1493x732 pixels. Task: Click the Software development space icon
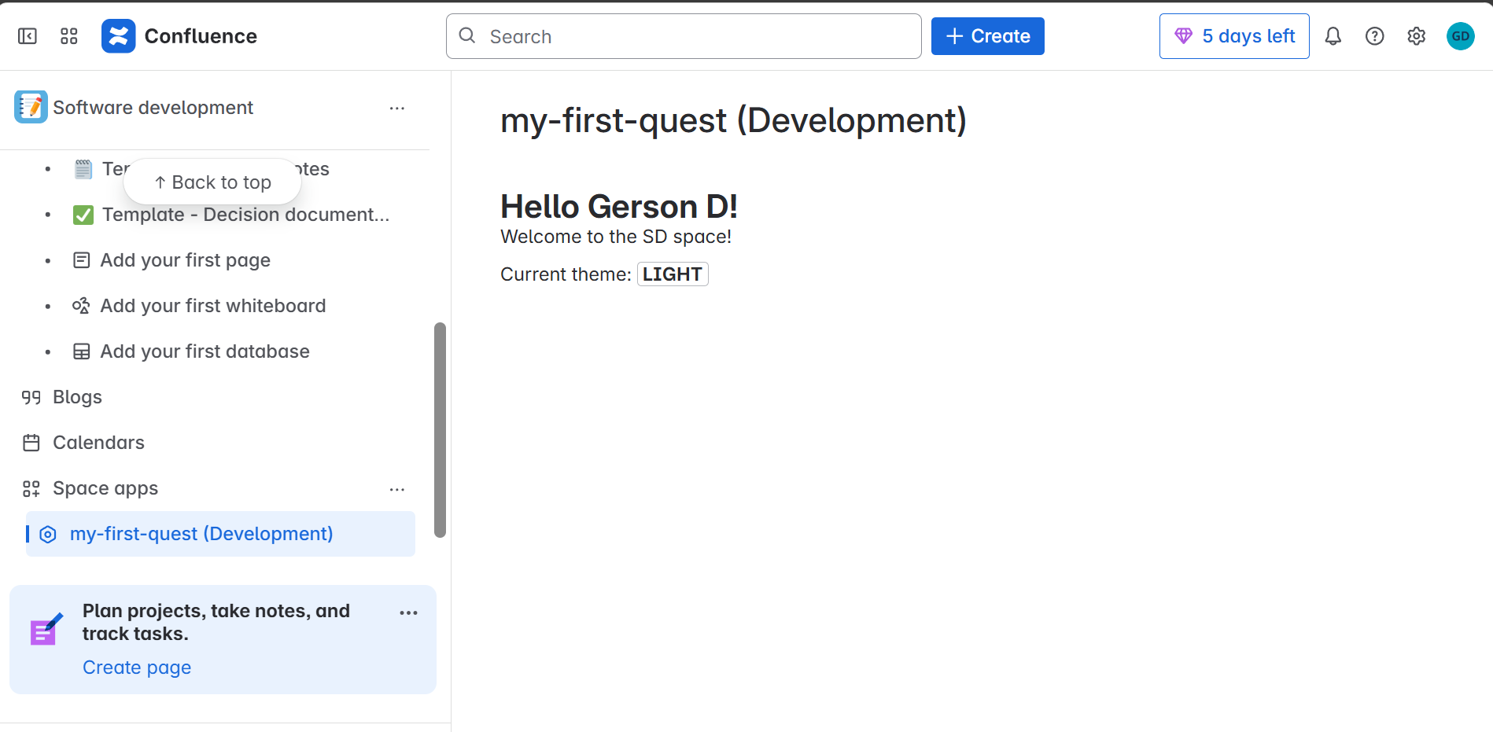31,107
